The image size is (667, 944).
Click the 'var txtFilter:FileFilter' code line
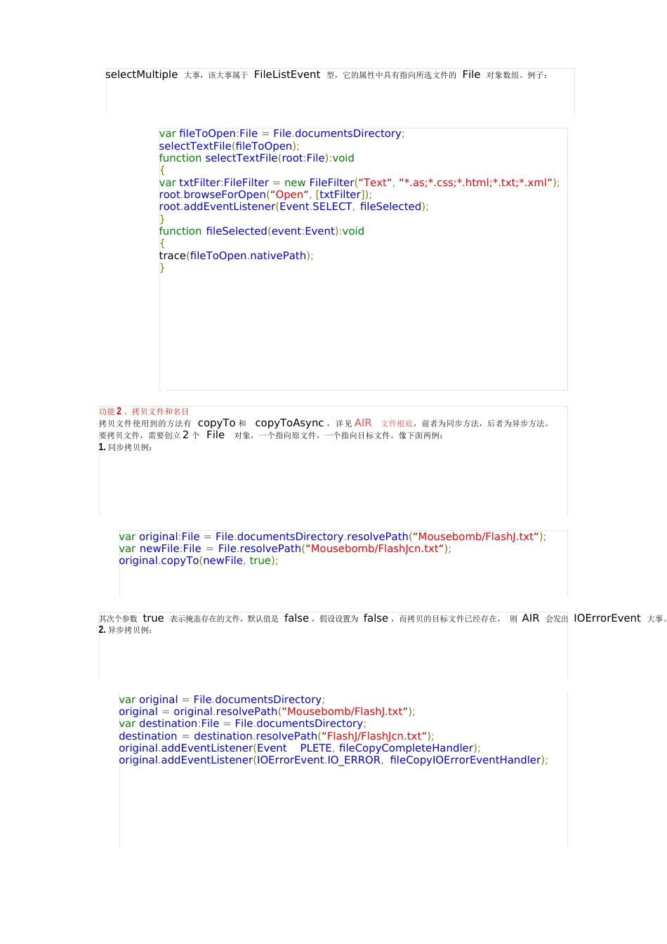tap(359, 183)
